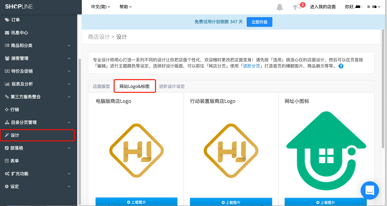Screen dimensions: 387x206
Task: Click the barcode icon for products
Action: [7, 45]
